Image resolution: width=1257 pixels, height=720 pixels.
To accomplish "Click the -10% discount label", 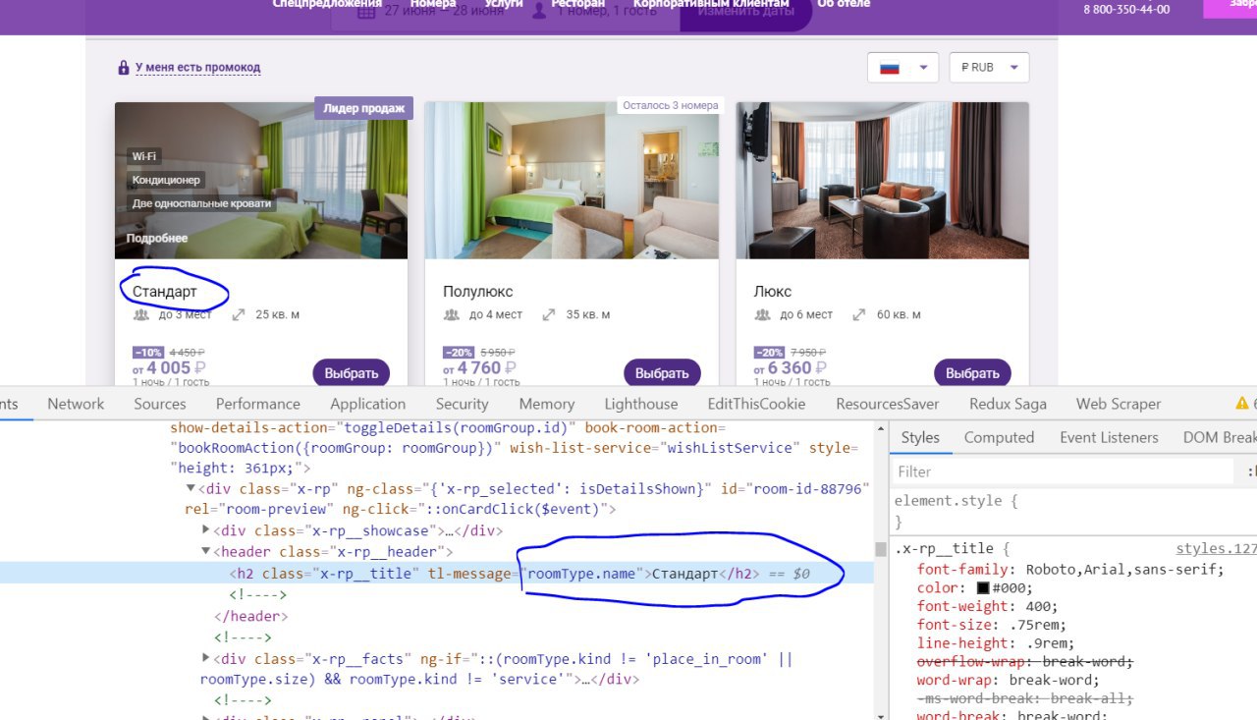I will tap(148, 352).
